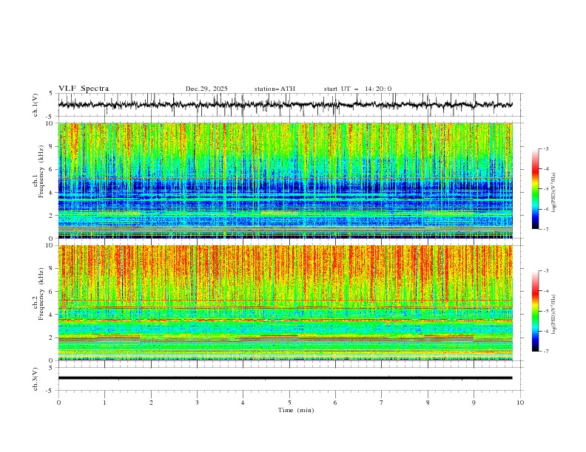
Task: Click time axis tick label '10'
Action: coord(520,403)
